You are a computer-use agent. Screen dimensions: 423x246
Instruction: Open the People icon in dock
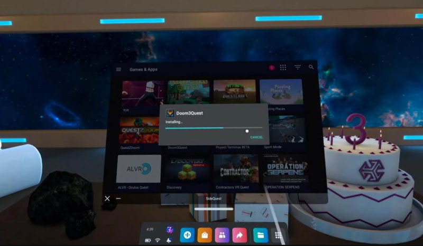[x=222, y=235]
